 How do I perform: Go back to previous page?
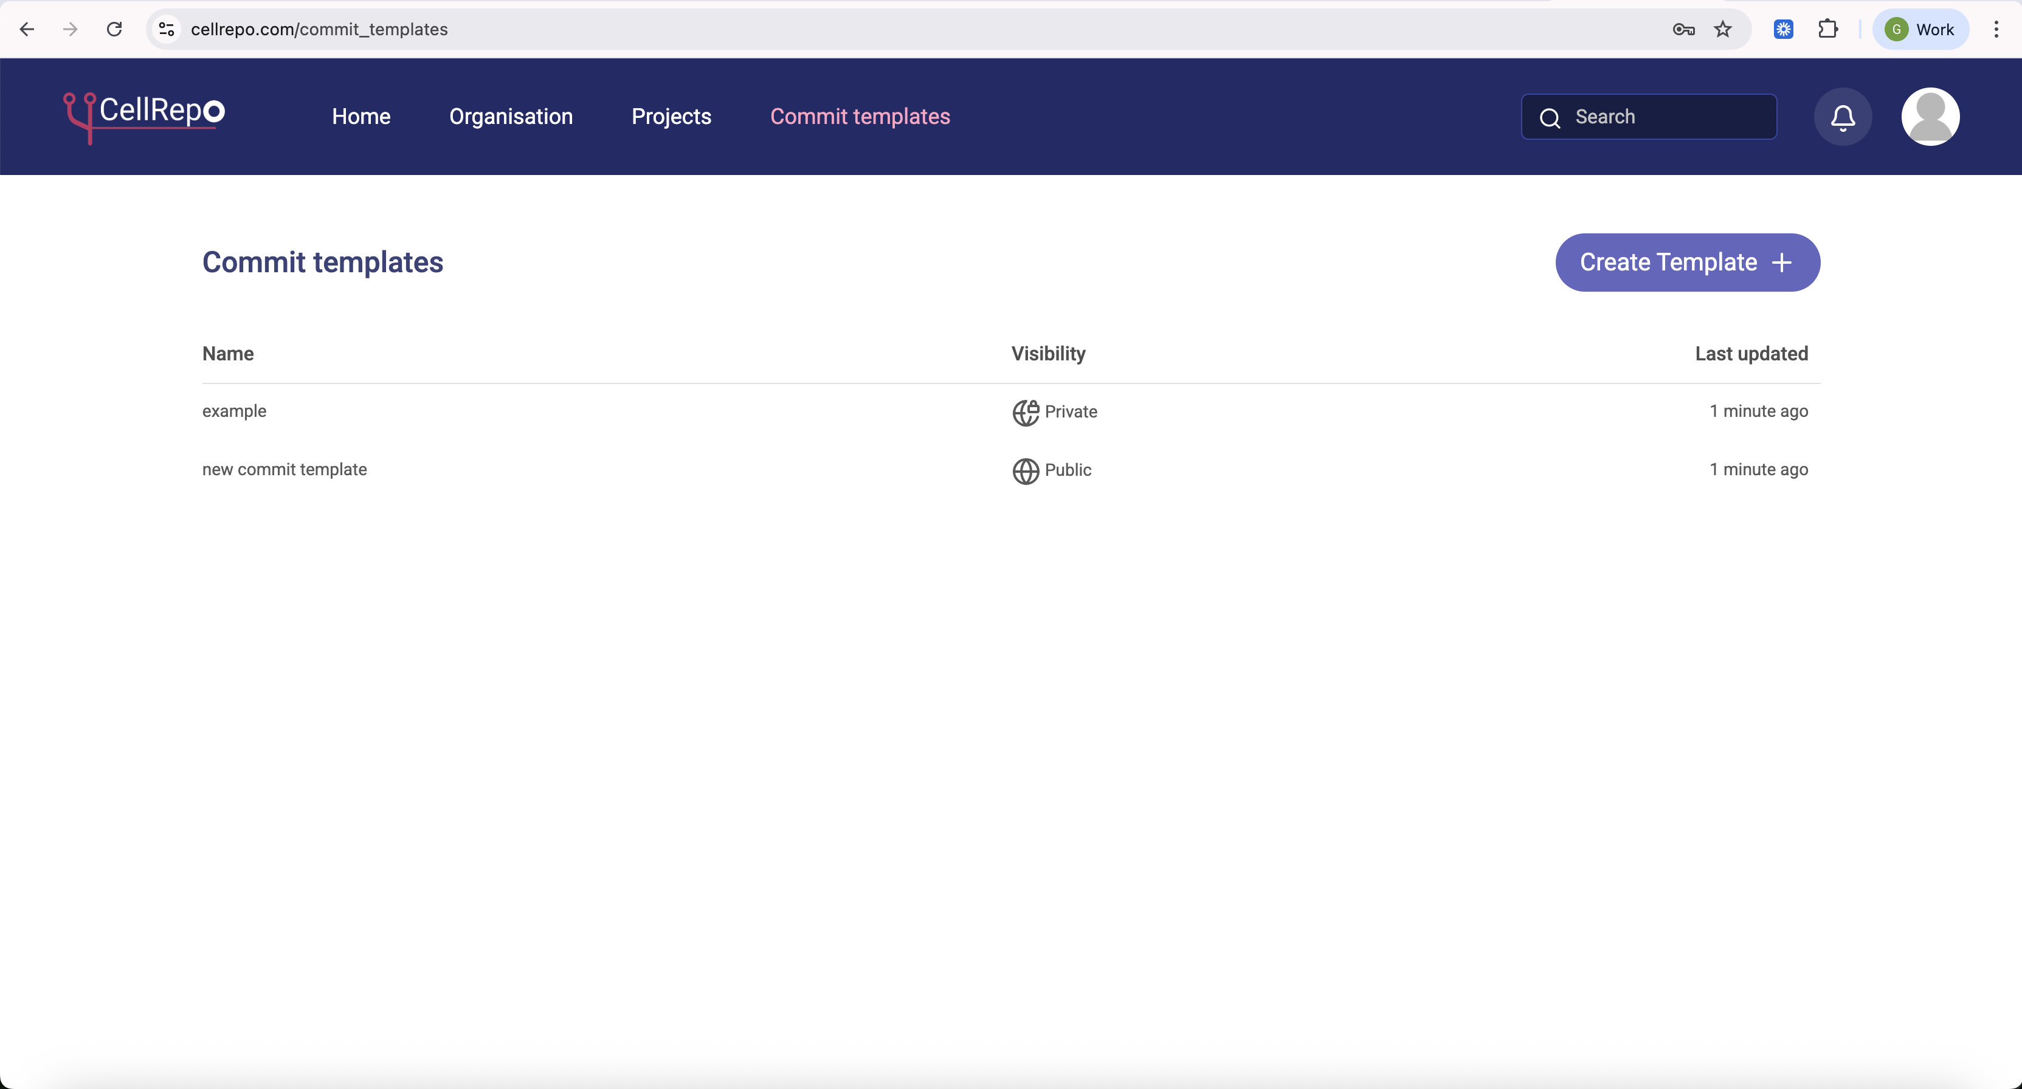click(27, 30)
